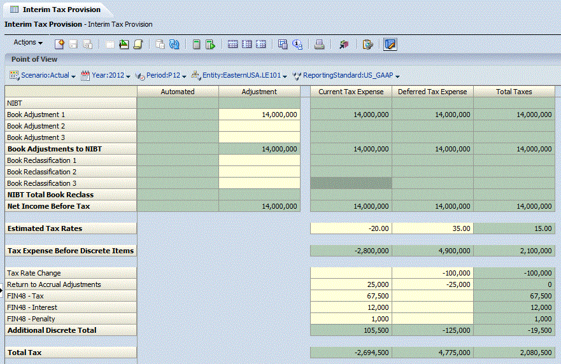561x364 pixels.
Task: Click FIN48 - Interest Current value 12,000
Action: point(351,307)
